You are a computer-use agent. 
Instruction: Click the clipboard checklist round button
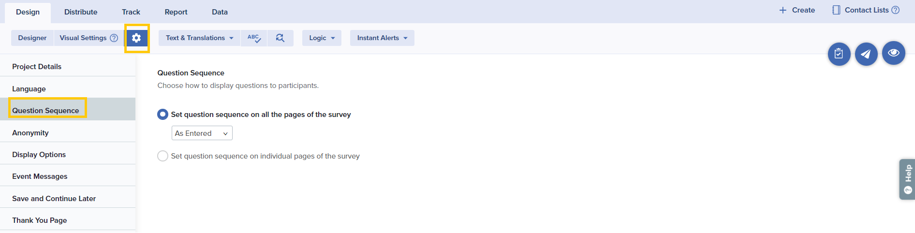[x=839, y=54]
